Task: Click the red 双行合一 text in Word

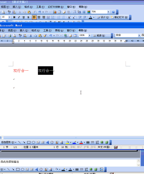Action: click(x=21, y=71)
